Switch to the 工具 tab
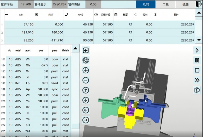This screenshot has width=203, height=137. coord(166,5)
